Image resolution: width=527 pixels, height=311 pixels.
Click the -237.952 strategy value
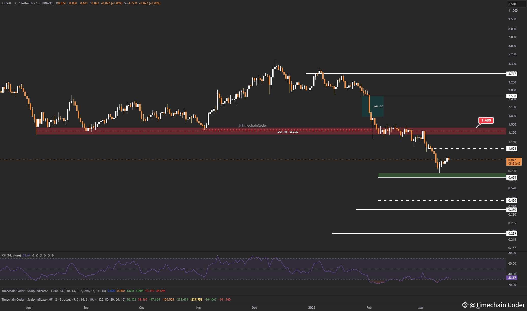point(197,300)
